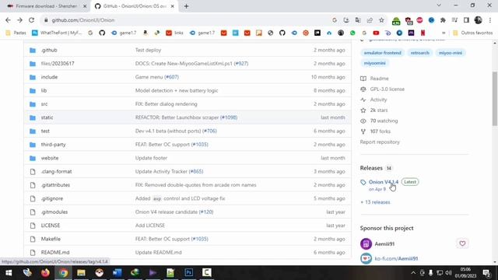Open the Netflix bookmark icon
Viewport: 498px width, 280px height.
(423, 33)
